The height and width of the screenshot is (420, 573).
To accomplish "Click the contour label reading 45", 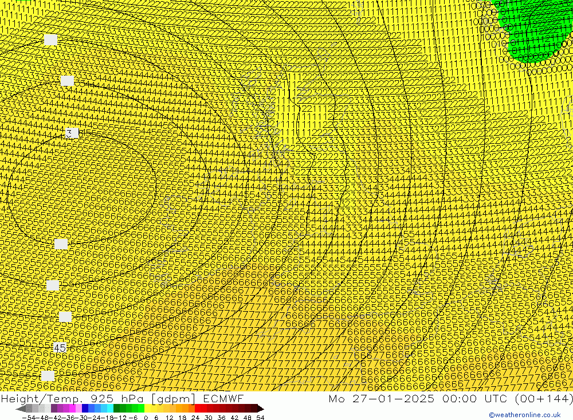I will (x=60, y=348).
